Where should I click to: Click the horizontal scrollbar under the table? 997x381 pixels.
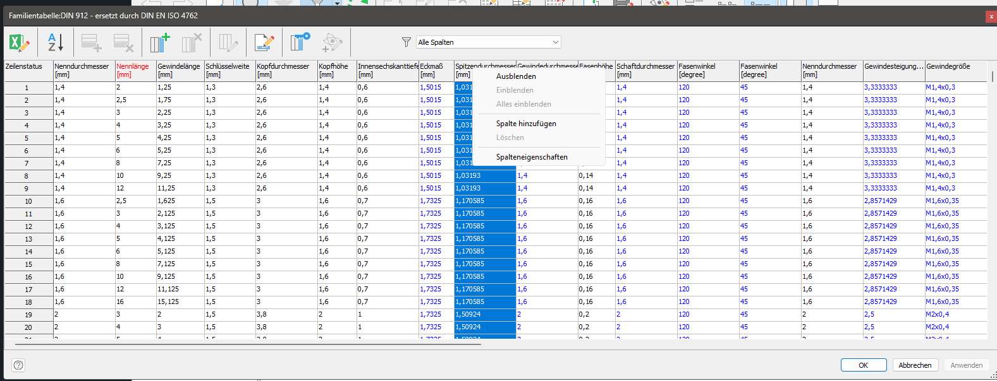pyautogui.click(x=248, y=344)
